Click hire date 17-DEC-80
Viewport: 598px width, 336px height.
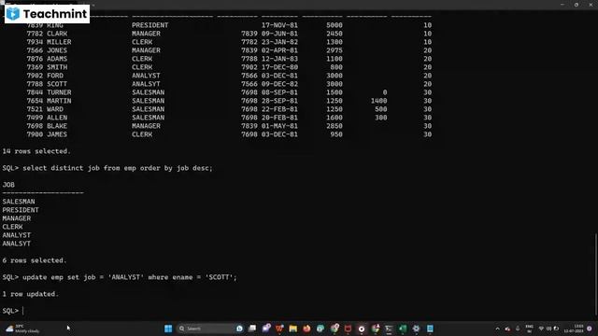tap(279, 67)
